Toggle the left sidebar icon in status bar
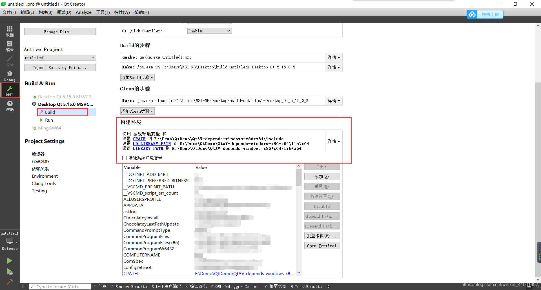The width and height of the screenshot is (541, 290). 24,287
